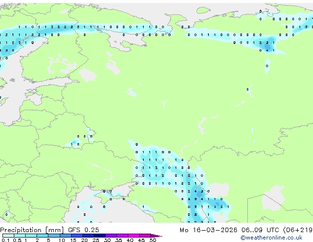Image resolution: width=313 pixels, height=242 pixels.
Task: Click the purple arrow tip after 50
Action: coord(156,236)
